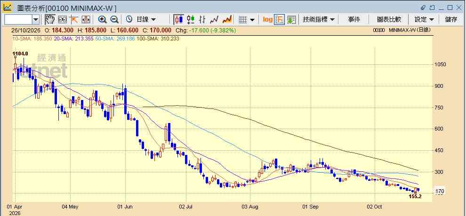Expand the stock code combo box arrow
Image resolution: width=466 pixels, height=216 pixels.
pyautogui.click(x=36, y=20)
